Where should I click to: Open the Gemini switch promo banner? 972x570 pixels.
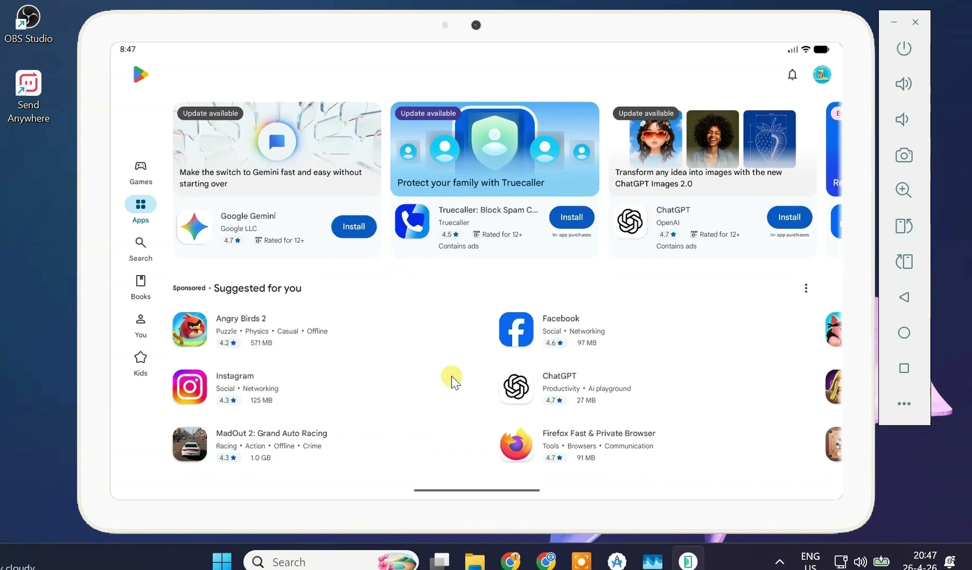pyautogui.click(x=277, y=149)
